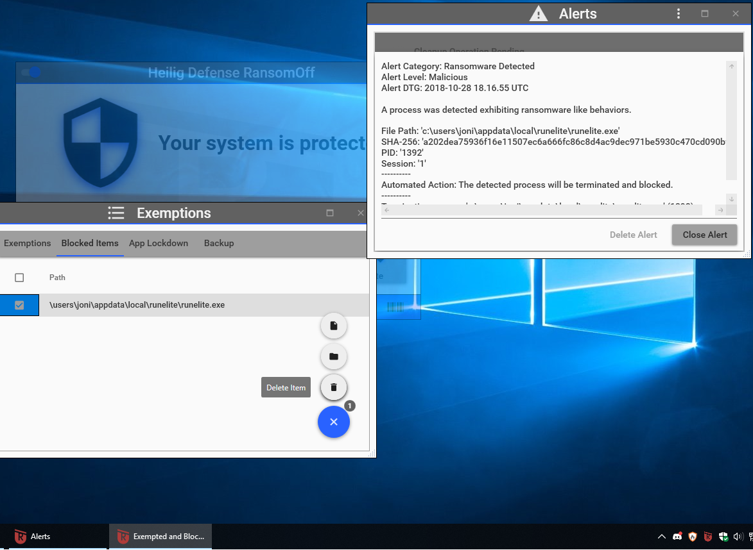
Task: Click the File Path line in alert
Action: (x=501, y=131)
